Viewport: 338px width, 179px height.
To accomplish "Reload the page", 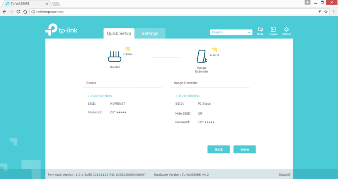I will tap(18, 12).
